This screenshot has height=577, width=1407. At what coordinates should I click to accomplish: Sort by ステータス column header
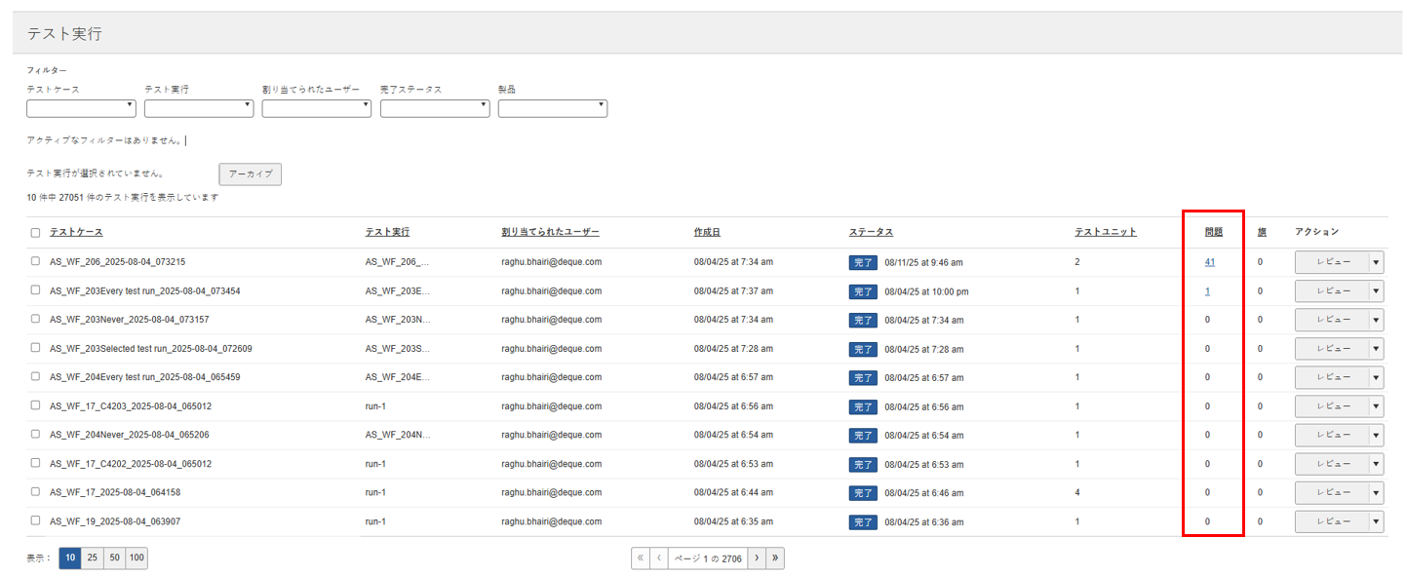point(871,232)
